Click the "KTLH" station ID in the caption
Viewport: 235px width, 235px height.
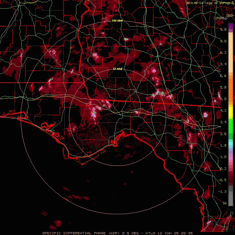click(x=151, y=233)
